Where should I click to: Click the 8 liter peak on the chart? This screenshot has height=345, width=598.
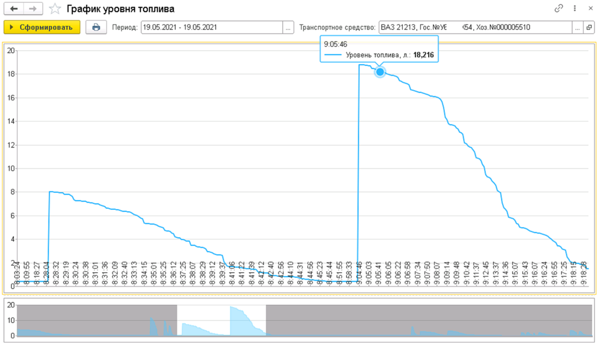pyautogui.click(x=51, y=191)
